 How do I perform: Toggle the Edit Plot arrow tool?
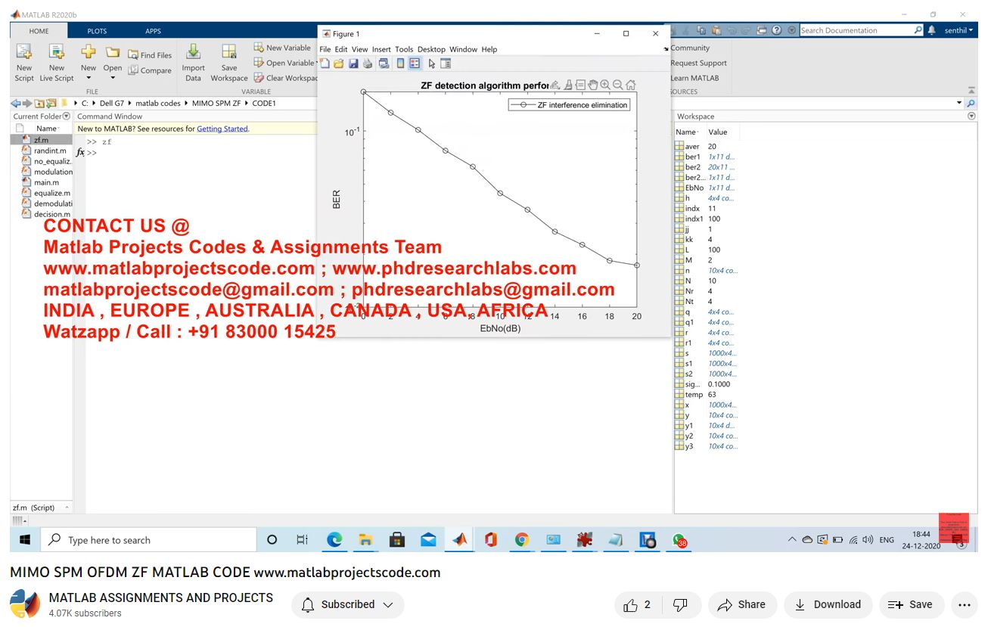431,64
